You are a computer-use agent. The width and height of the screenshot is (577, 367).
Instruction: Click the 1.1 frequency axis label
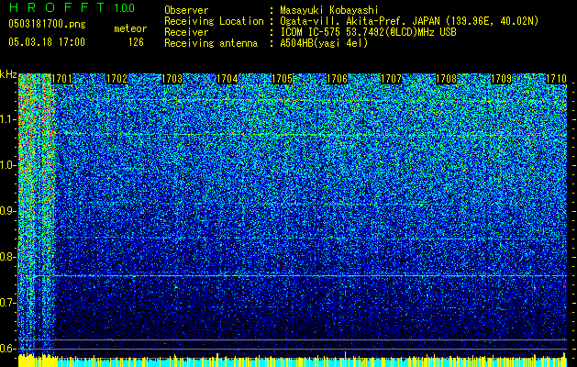pyautogui.click(x=8, y=119)
